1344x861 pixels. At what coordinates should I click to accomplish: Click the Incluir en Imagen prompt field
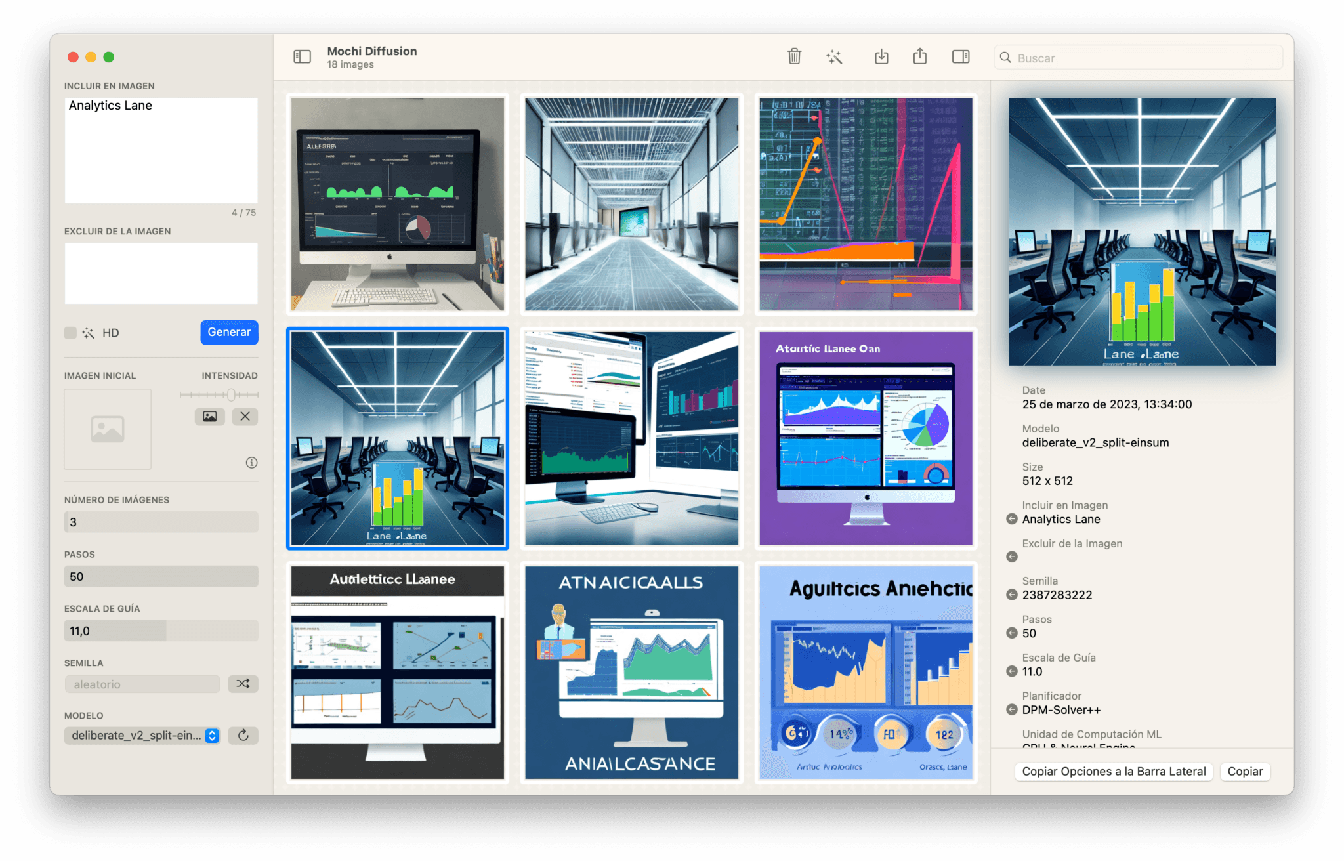(x=161, y=150)
